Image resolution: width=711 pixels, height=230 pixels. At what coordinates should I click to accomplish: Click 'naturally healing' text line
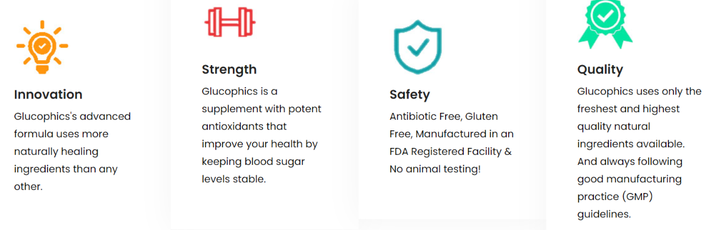pos(56,152)
